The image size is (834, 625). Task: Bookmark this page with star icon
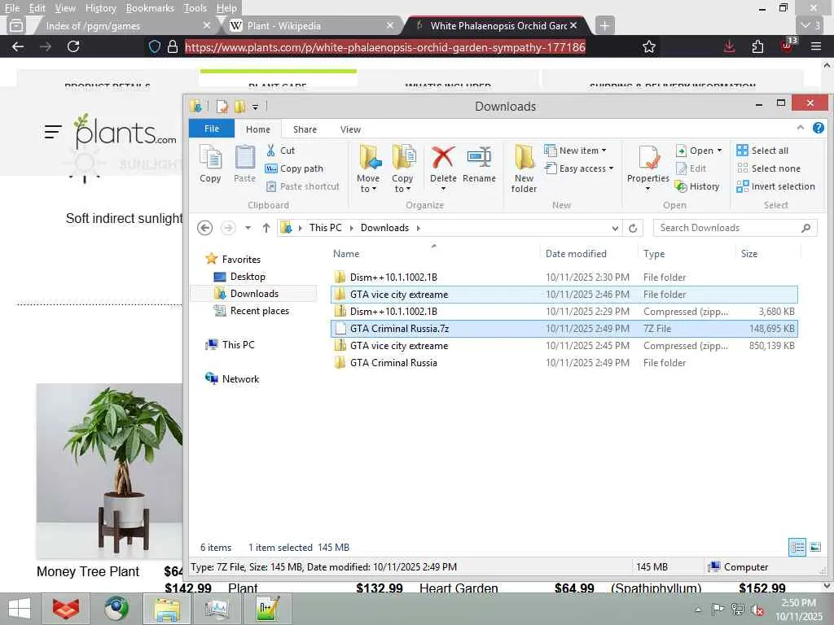(x=648, y=46)
